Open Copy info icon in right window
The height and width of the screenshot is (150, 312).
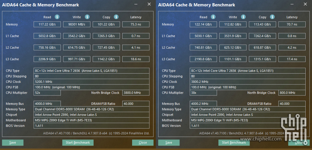click(x=273, y=17)
